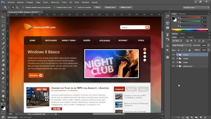Hide the Footer layer group
The height and width of the screenshot is (119, 211).
pyautogui.click(x=173, y=62)
